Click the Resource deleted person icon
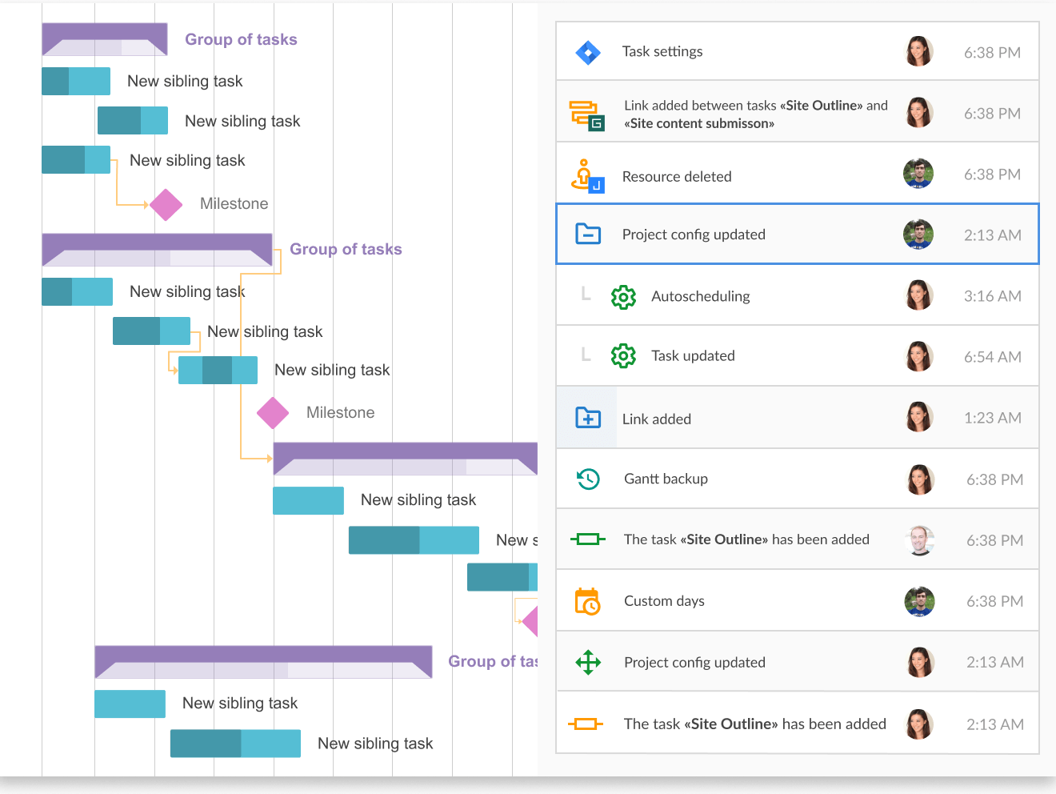This screenshot has height=794, width=1056. pos(587,176)
